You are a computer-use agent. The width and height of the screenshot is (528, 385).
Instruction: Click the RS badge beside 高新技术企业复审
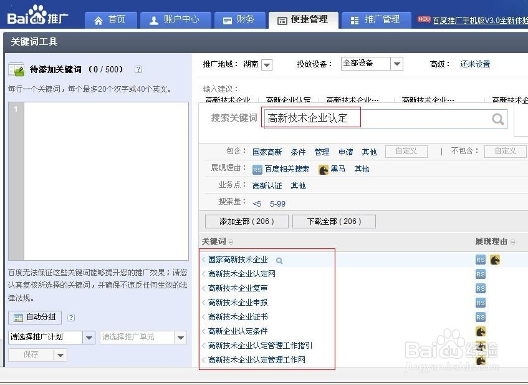pos(481,288)
